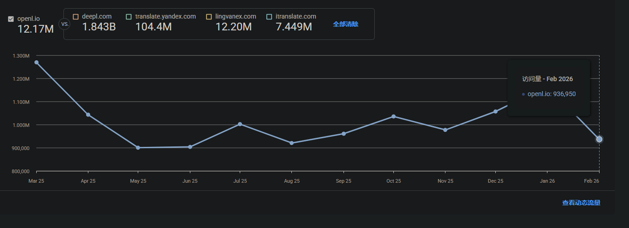Click the VS. circle badge
Image resolution: width=629 pixels, height=228 pixels.
click(64, 24)
